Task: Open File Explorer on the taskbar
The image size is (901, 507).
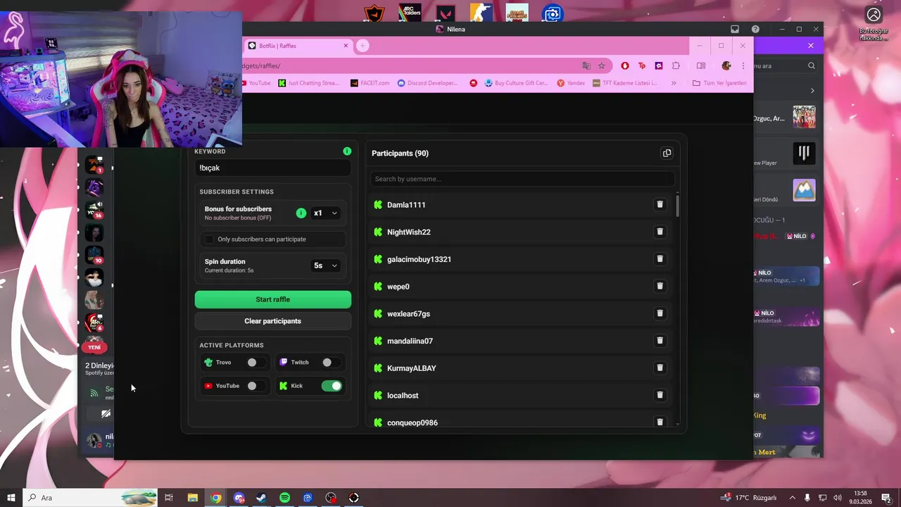Action: (192, 498)
